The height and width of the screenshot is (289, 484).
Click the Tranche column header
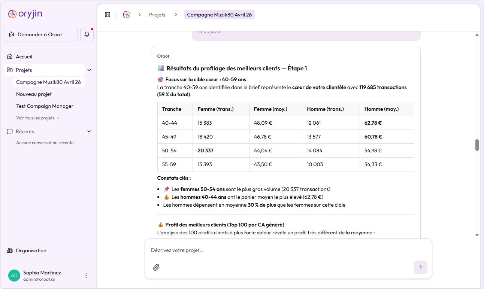coord(175,109)
